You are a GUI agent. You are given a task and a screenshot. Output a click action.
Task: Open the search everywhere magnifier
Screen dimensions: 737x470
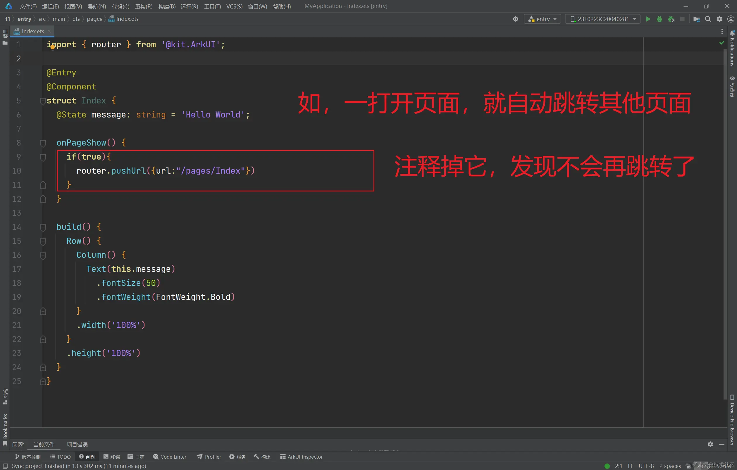tap(708, 19)
